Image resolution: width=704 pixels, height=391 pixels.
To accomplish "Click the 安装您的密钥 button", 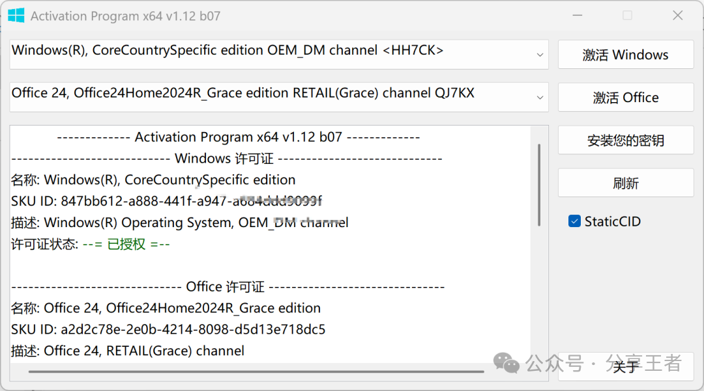I will pyautogui.click(x=625, y=140).
